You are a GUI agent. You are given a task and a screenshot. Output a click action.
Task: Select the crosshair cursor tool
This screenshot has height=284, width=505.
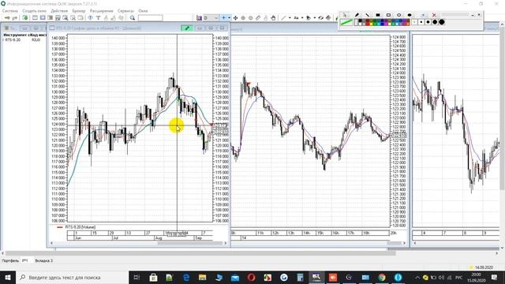223,17
